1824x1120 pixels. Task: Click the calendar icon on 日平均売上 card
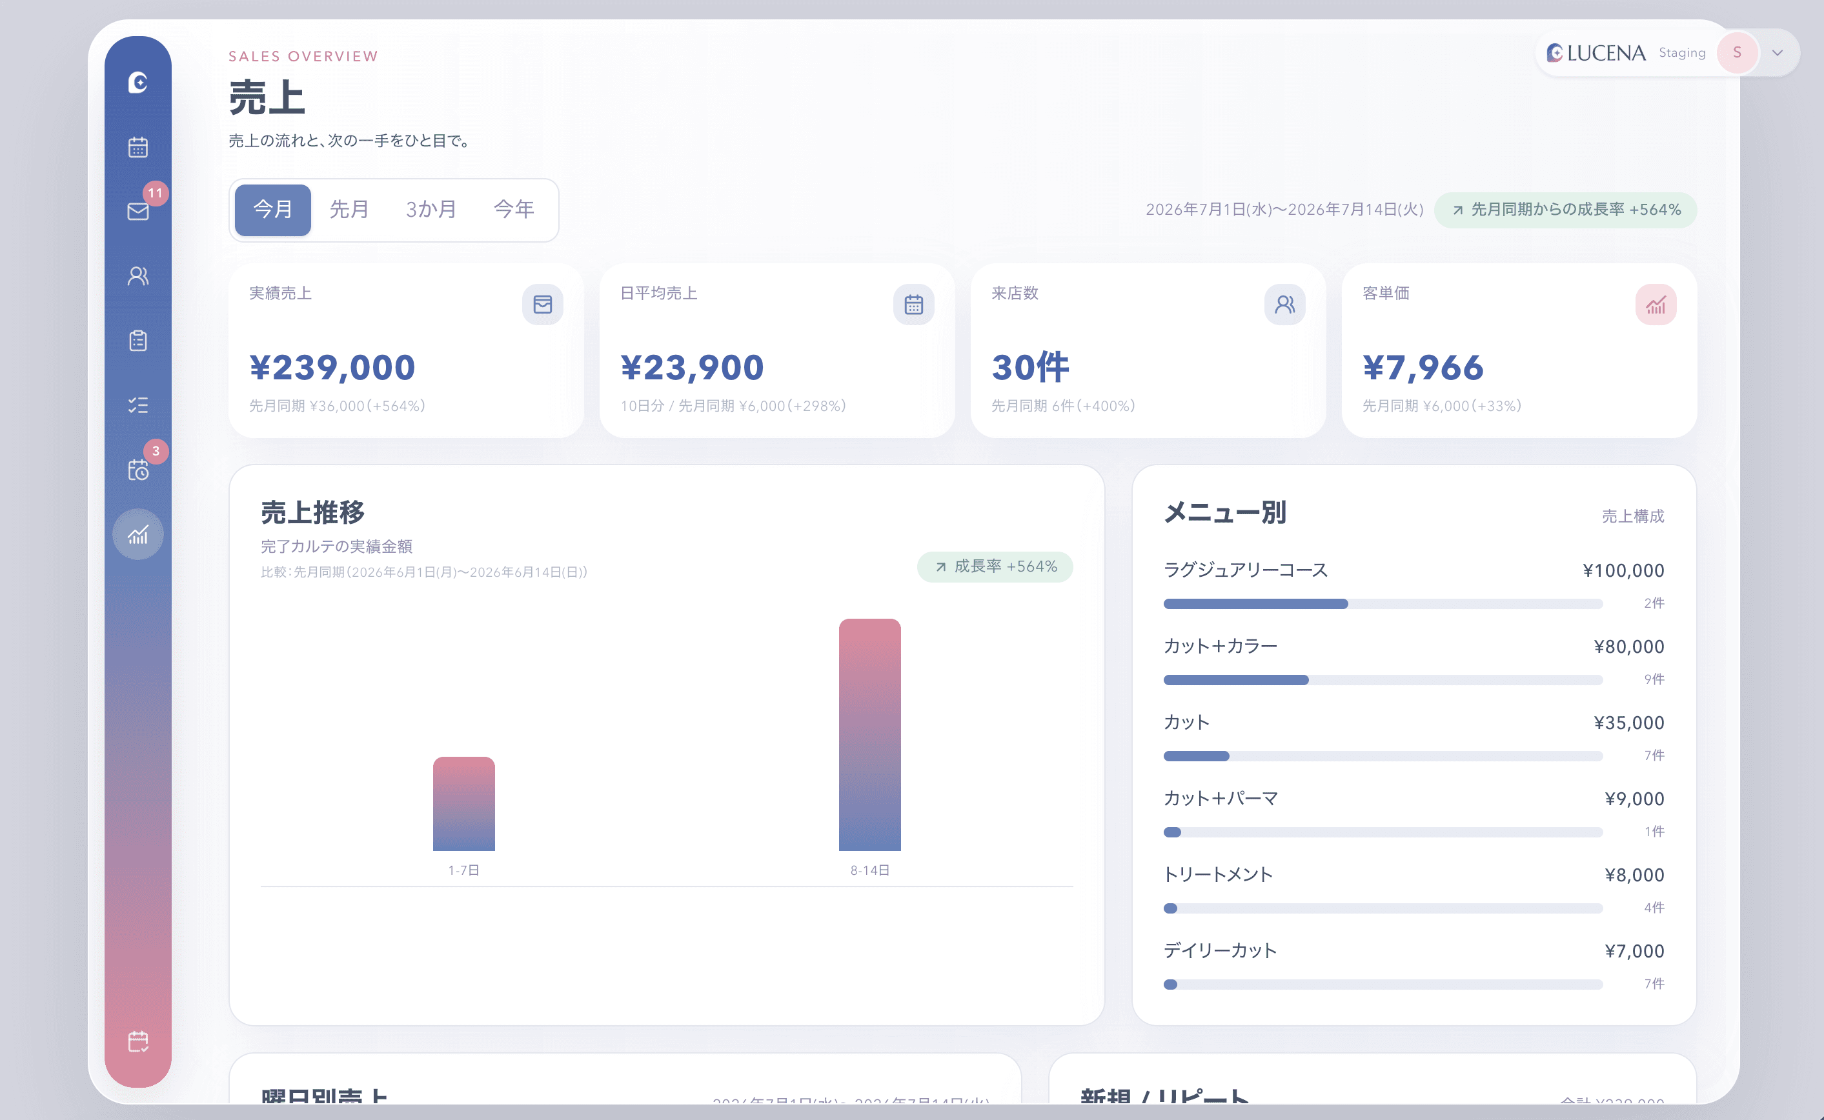(x=913, y=305)
